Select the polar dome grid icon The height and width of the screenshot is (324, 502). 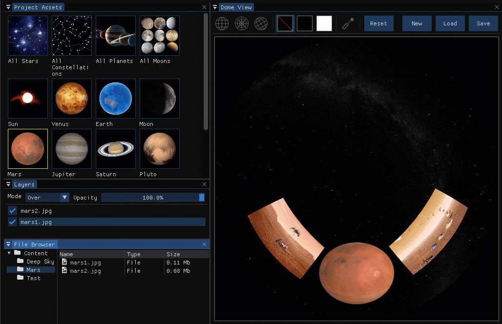pyautogui.click(x=242, y=24)
